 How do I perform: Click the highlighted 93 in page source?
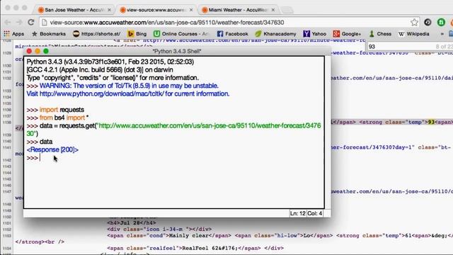tap(431, 122)
